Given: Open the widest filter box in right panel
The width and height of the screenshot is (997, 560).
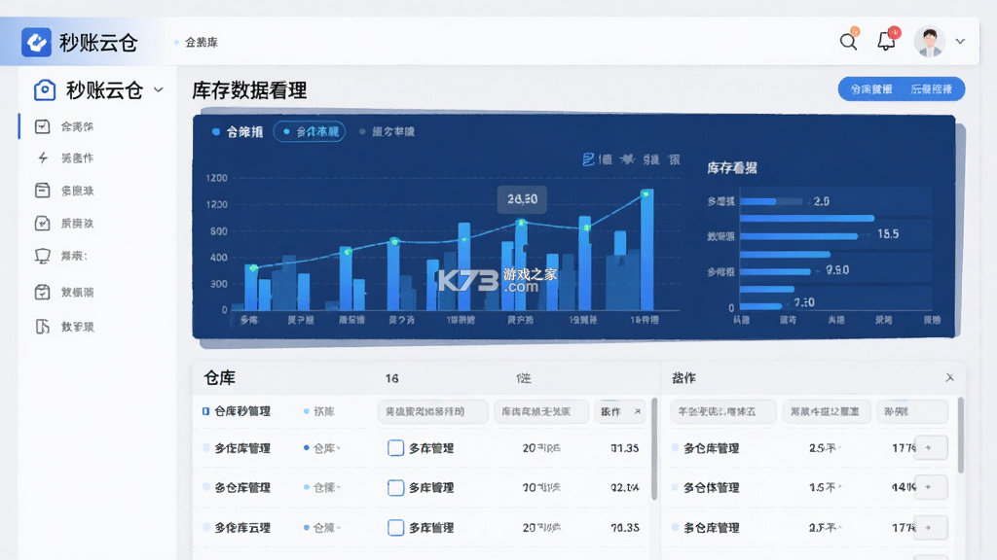Looking at the screenshot, I should pos(723,411).
